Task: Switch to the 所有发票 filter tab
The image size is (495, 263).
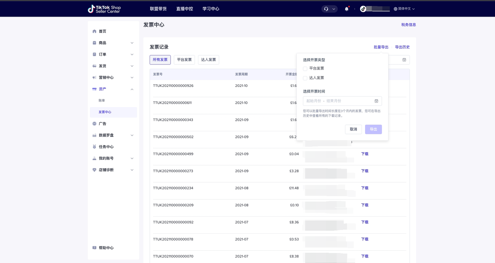Action: point(160,60)
